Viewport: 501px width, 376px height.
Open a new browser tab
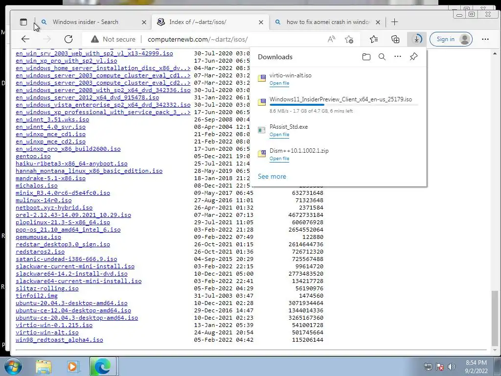coord(395,22)
